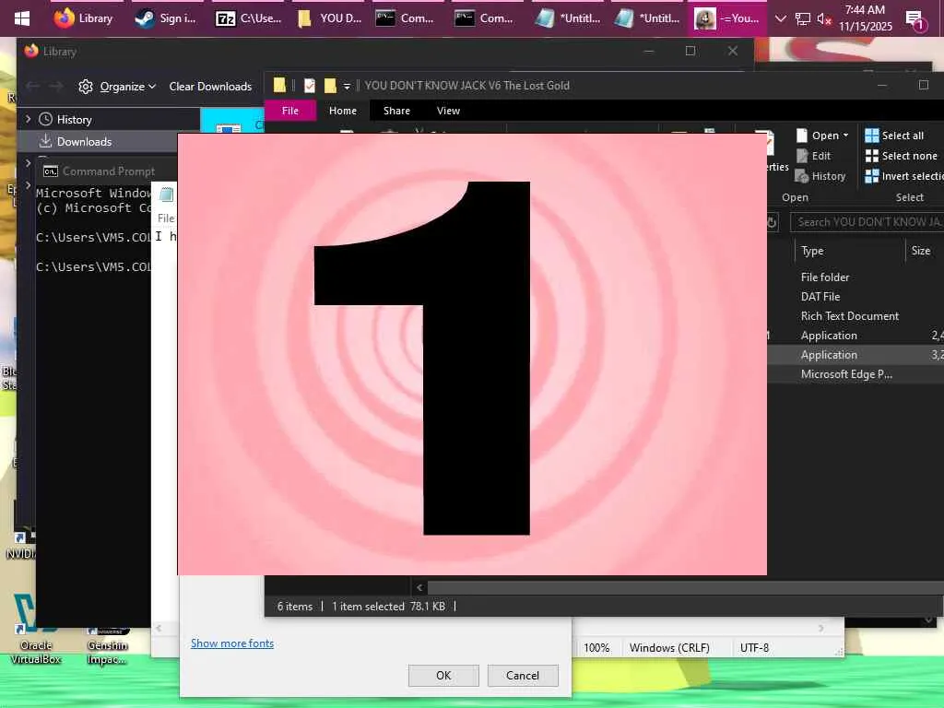Switch to Firefox Library taskbar item
Viewport: 944px width, 708px height.
pos(84,18)
